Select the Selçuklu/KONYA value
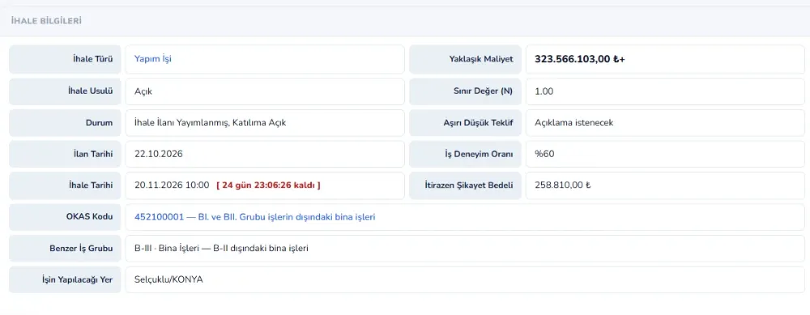The width and height of the screenshot is (810, 315). click(x=168, y=280)
